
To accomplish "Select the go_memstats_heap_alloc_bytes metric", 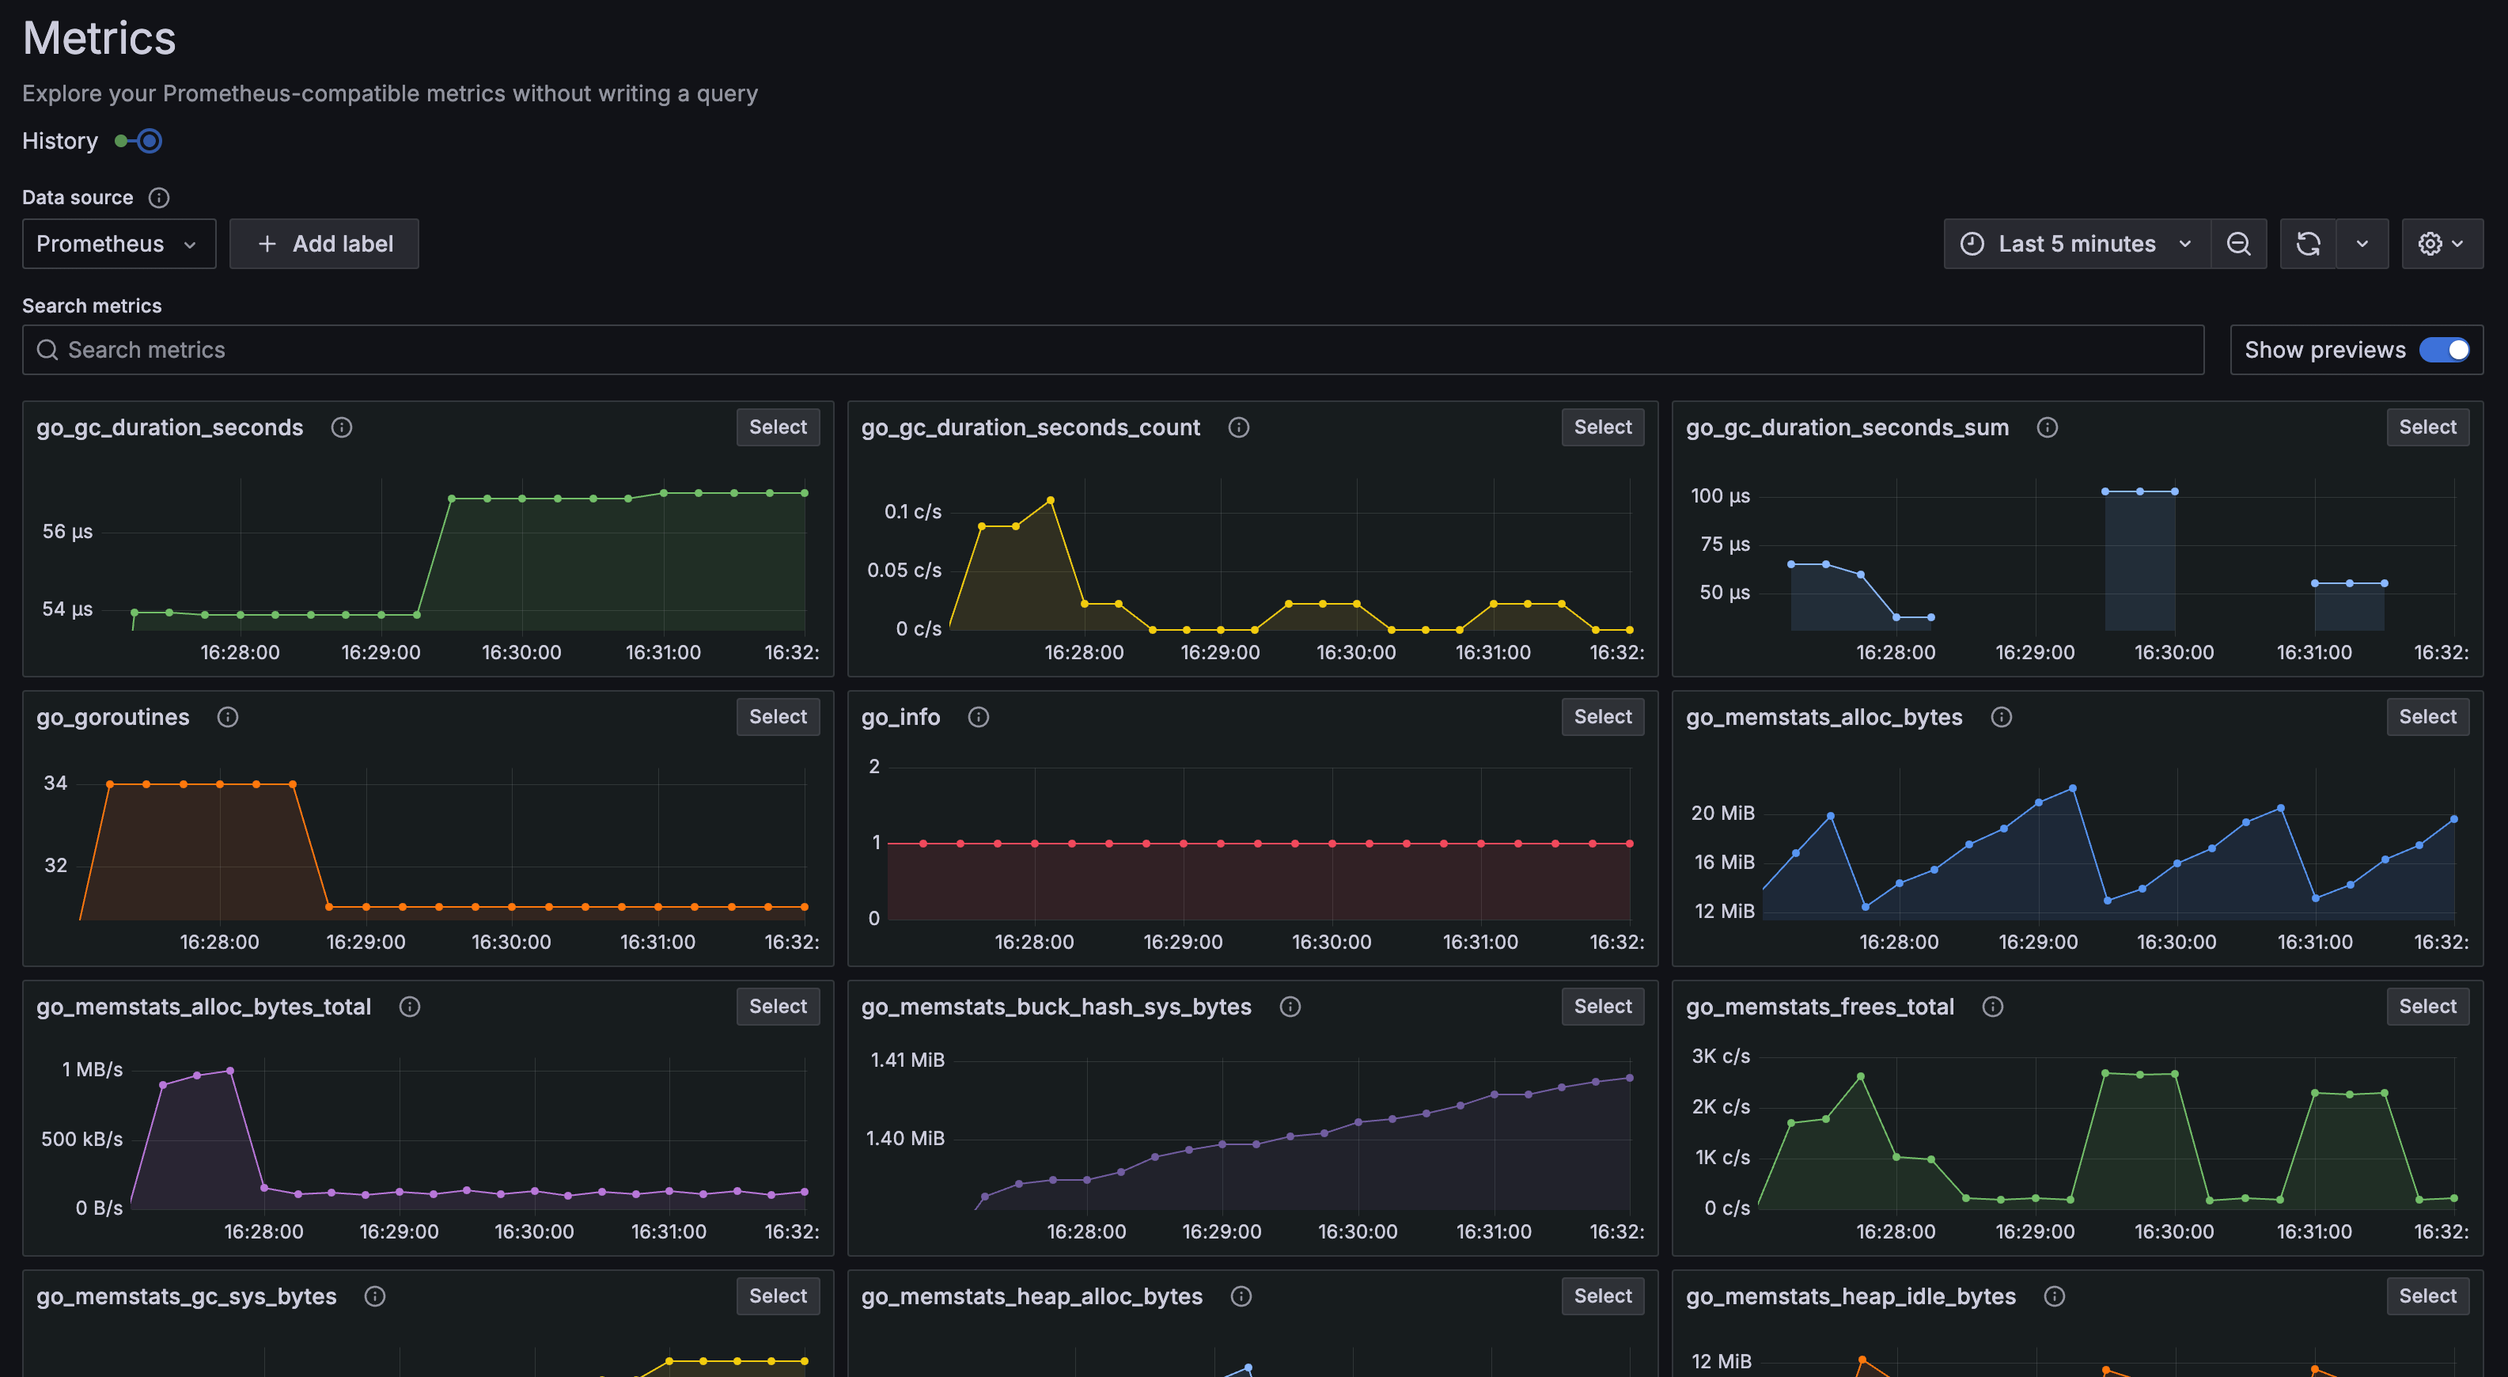I will coord(1603,1296).
